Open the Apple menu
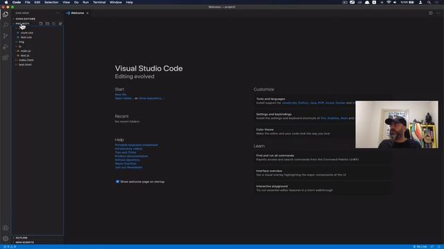This screenshot has width=444, height=249. click(6, 2)
